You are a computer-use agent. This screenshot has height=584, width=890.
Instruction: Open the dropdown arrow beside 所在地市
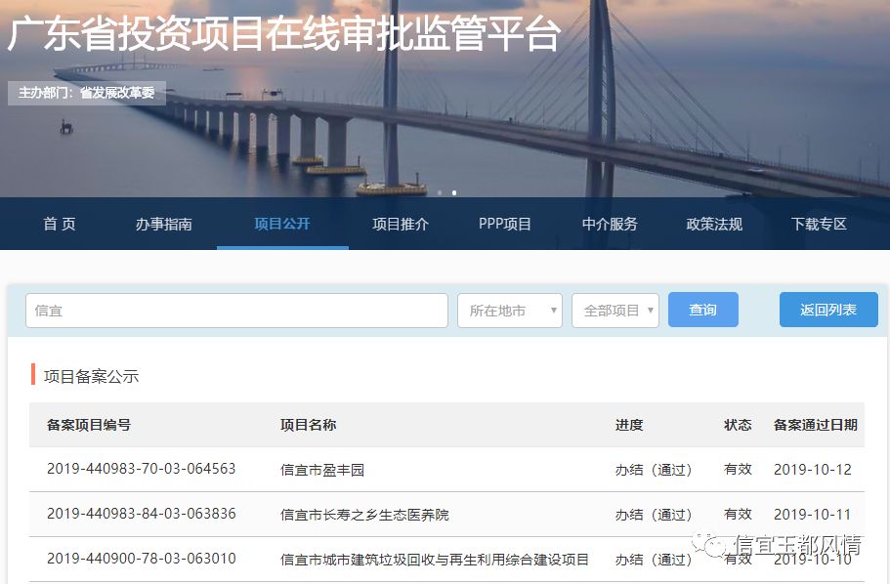(555, 309)
